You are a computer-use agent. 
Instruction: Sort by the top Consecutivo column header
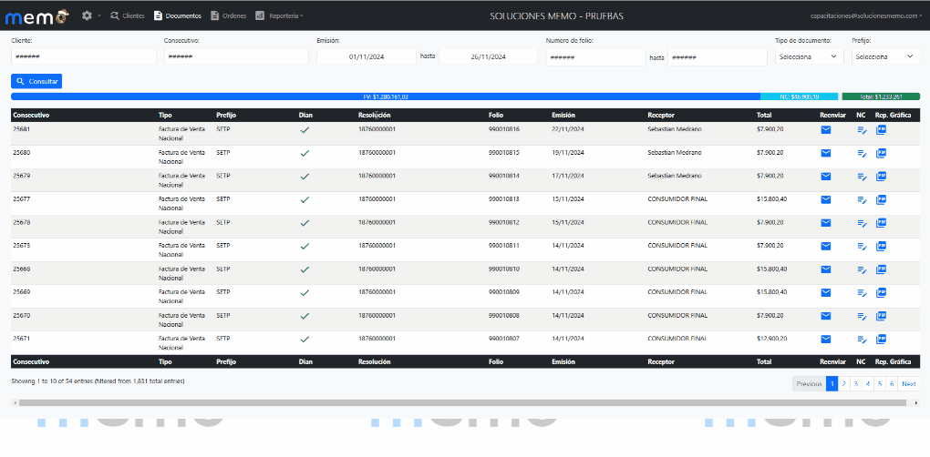[x=31, y=115]
